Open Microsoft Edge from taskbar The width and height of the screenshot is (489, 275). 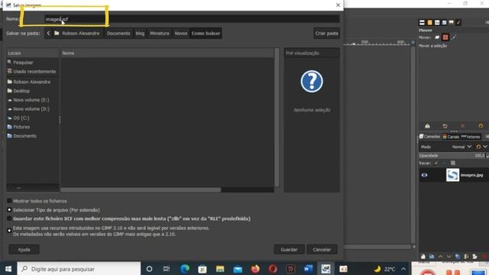click(185, 269)
